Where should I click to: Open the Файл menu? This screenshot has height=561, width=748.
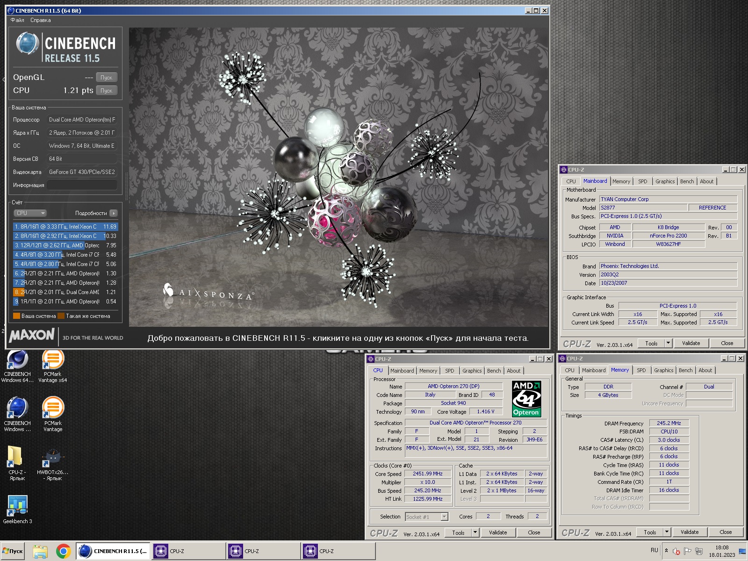click(x=17, y=20)
